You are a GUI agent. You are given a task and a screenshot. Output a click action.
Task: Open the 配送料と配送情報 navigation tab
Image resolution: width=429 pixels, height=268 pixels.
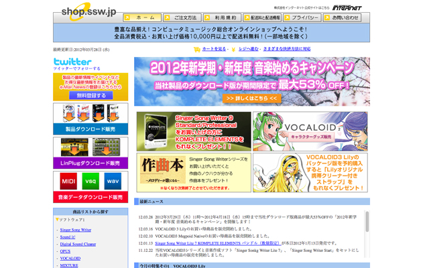[x=262, y=18]
